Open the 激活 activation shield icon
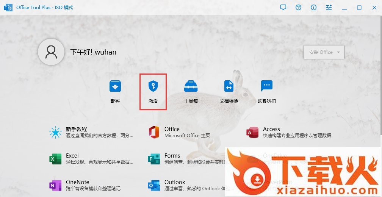The width and height of the screenshot is (382, 197). 153,86
